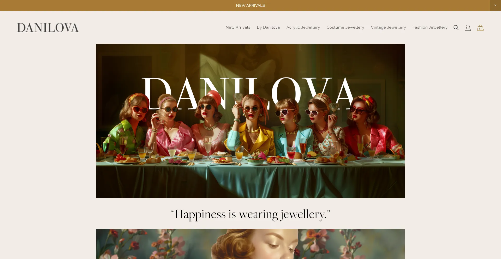
Task: Click the DANILOVA header logo
Action: (x=48, y=28)
